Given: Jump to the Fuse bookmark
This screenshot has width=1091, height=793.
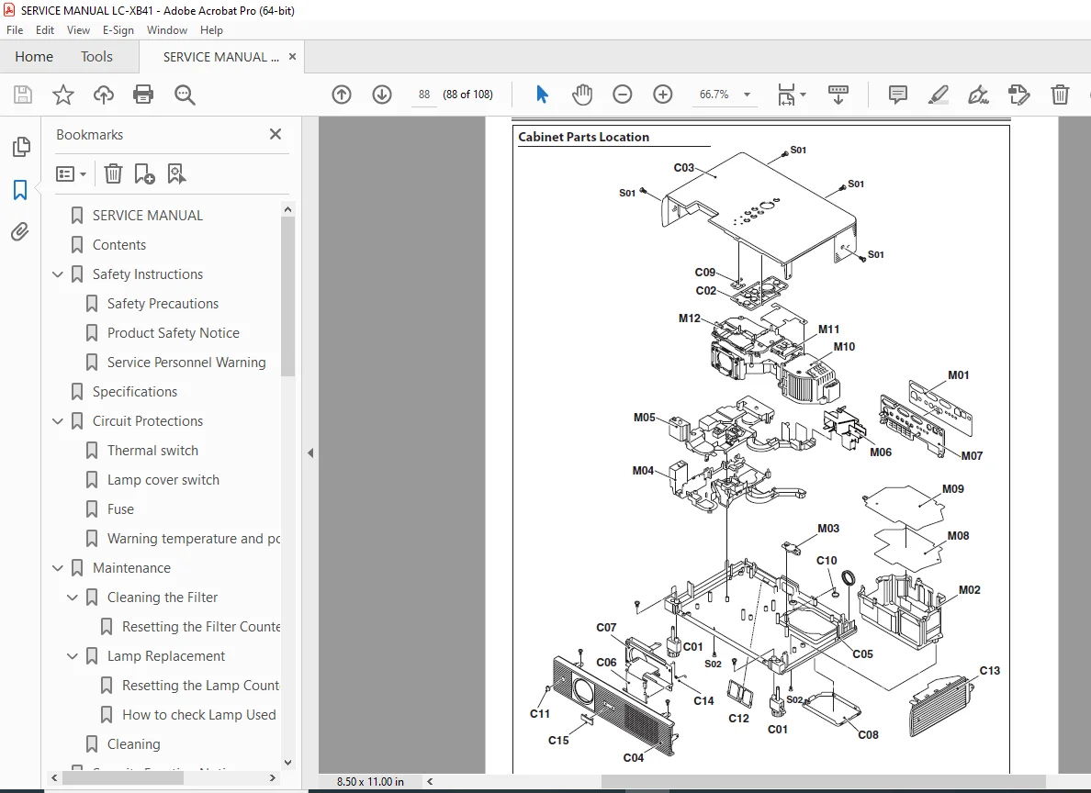Looking at the screenshot, I should point(120,509).
